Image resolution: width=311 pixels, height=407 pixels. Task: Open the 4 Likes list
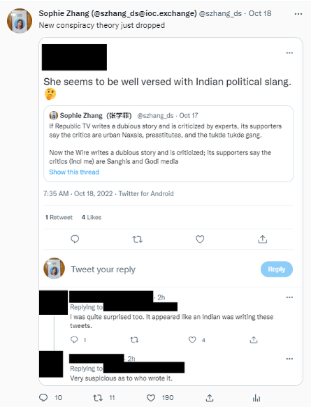coord(92,217)
